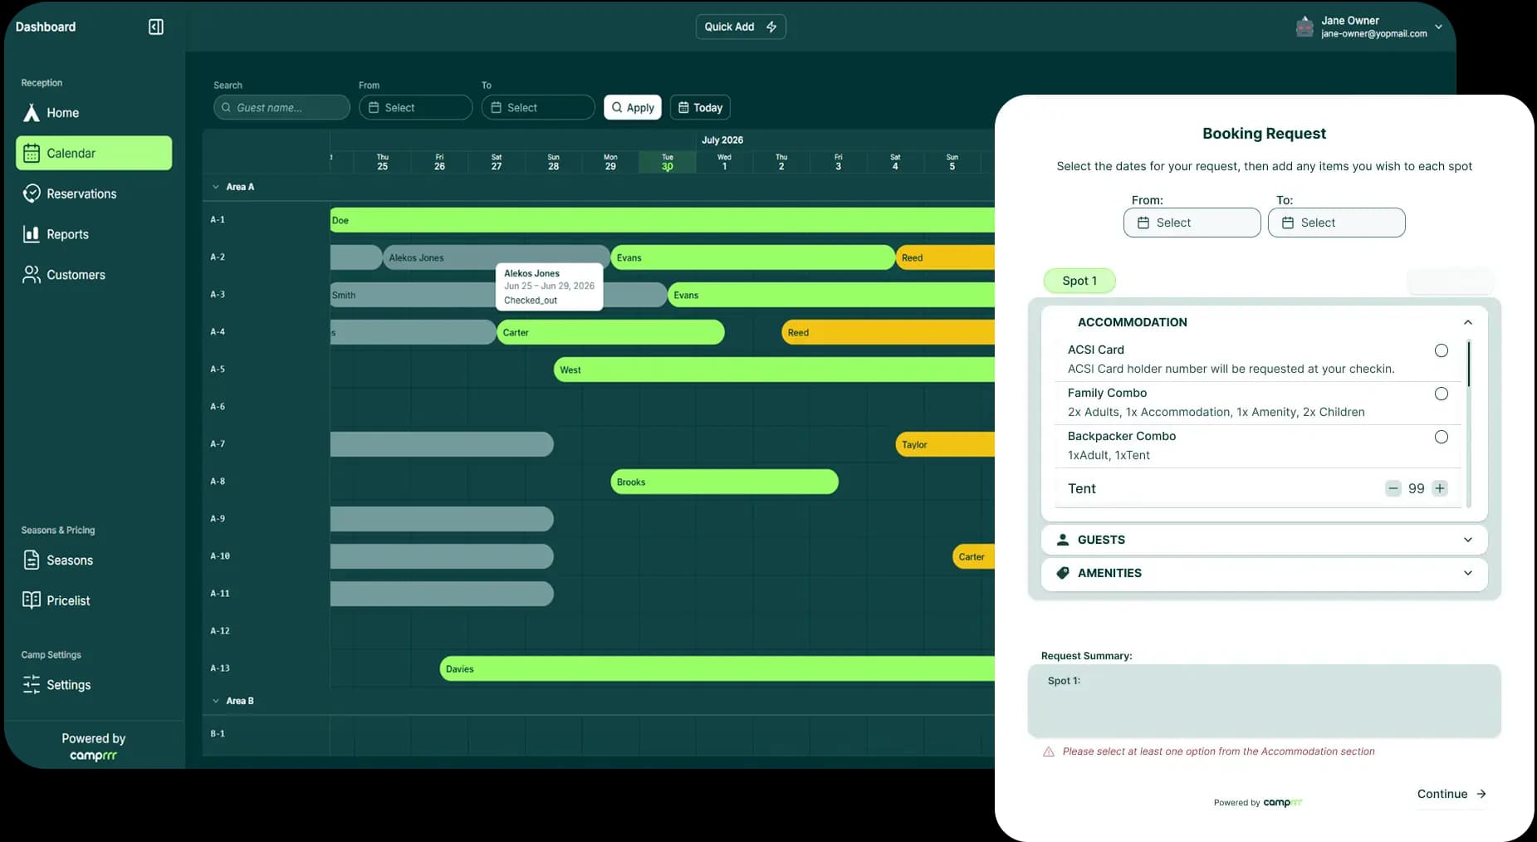Select the Family Combo radio option

pos(1441,394)
